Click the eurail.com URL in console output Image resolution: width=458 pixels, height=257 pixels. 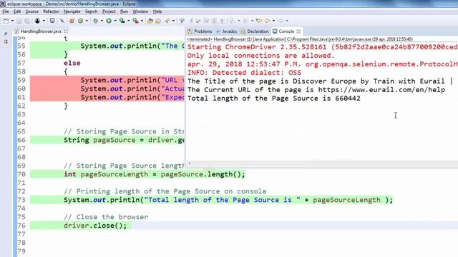pyautogui.click(x=381, y=90)
